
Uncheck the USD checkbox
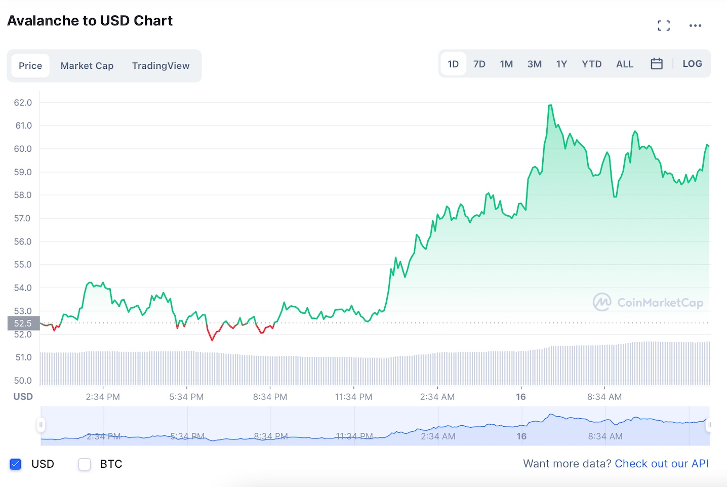coord(16,464)
